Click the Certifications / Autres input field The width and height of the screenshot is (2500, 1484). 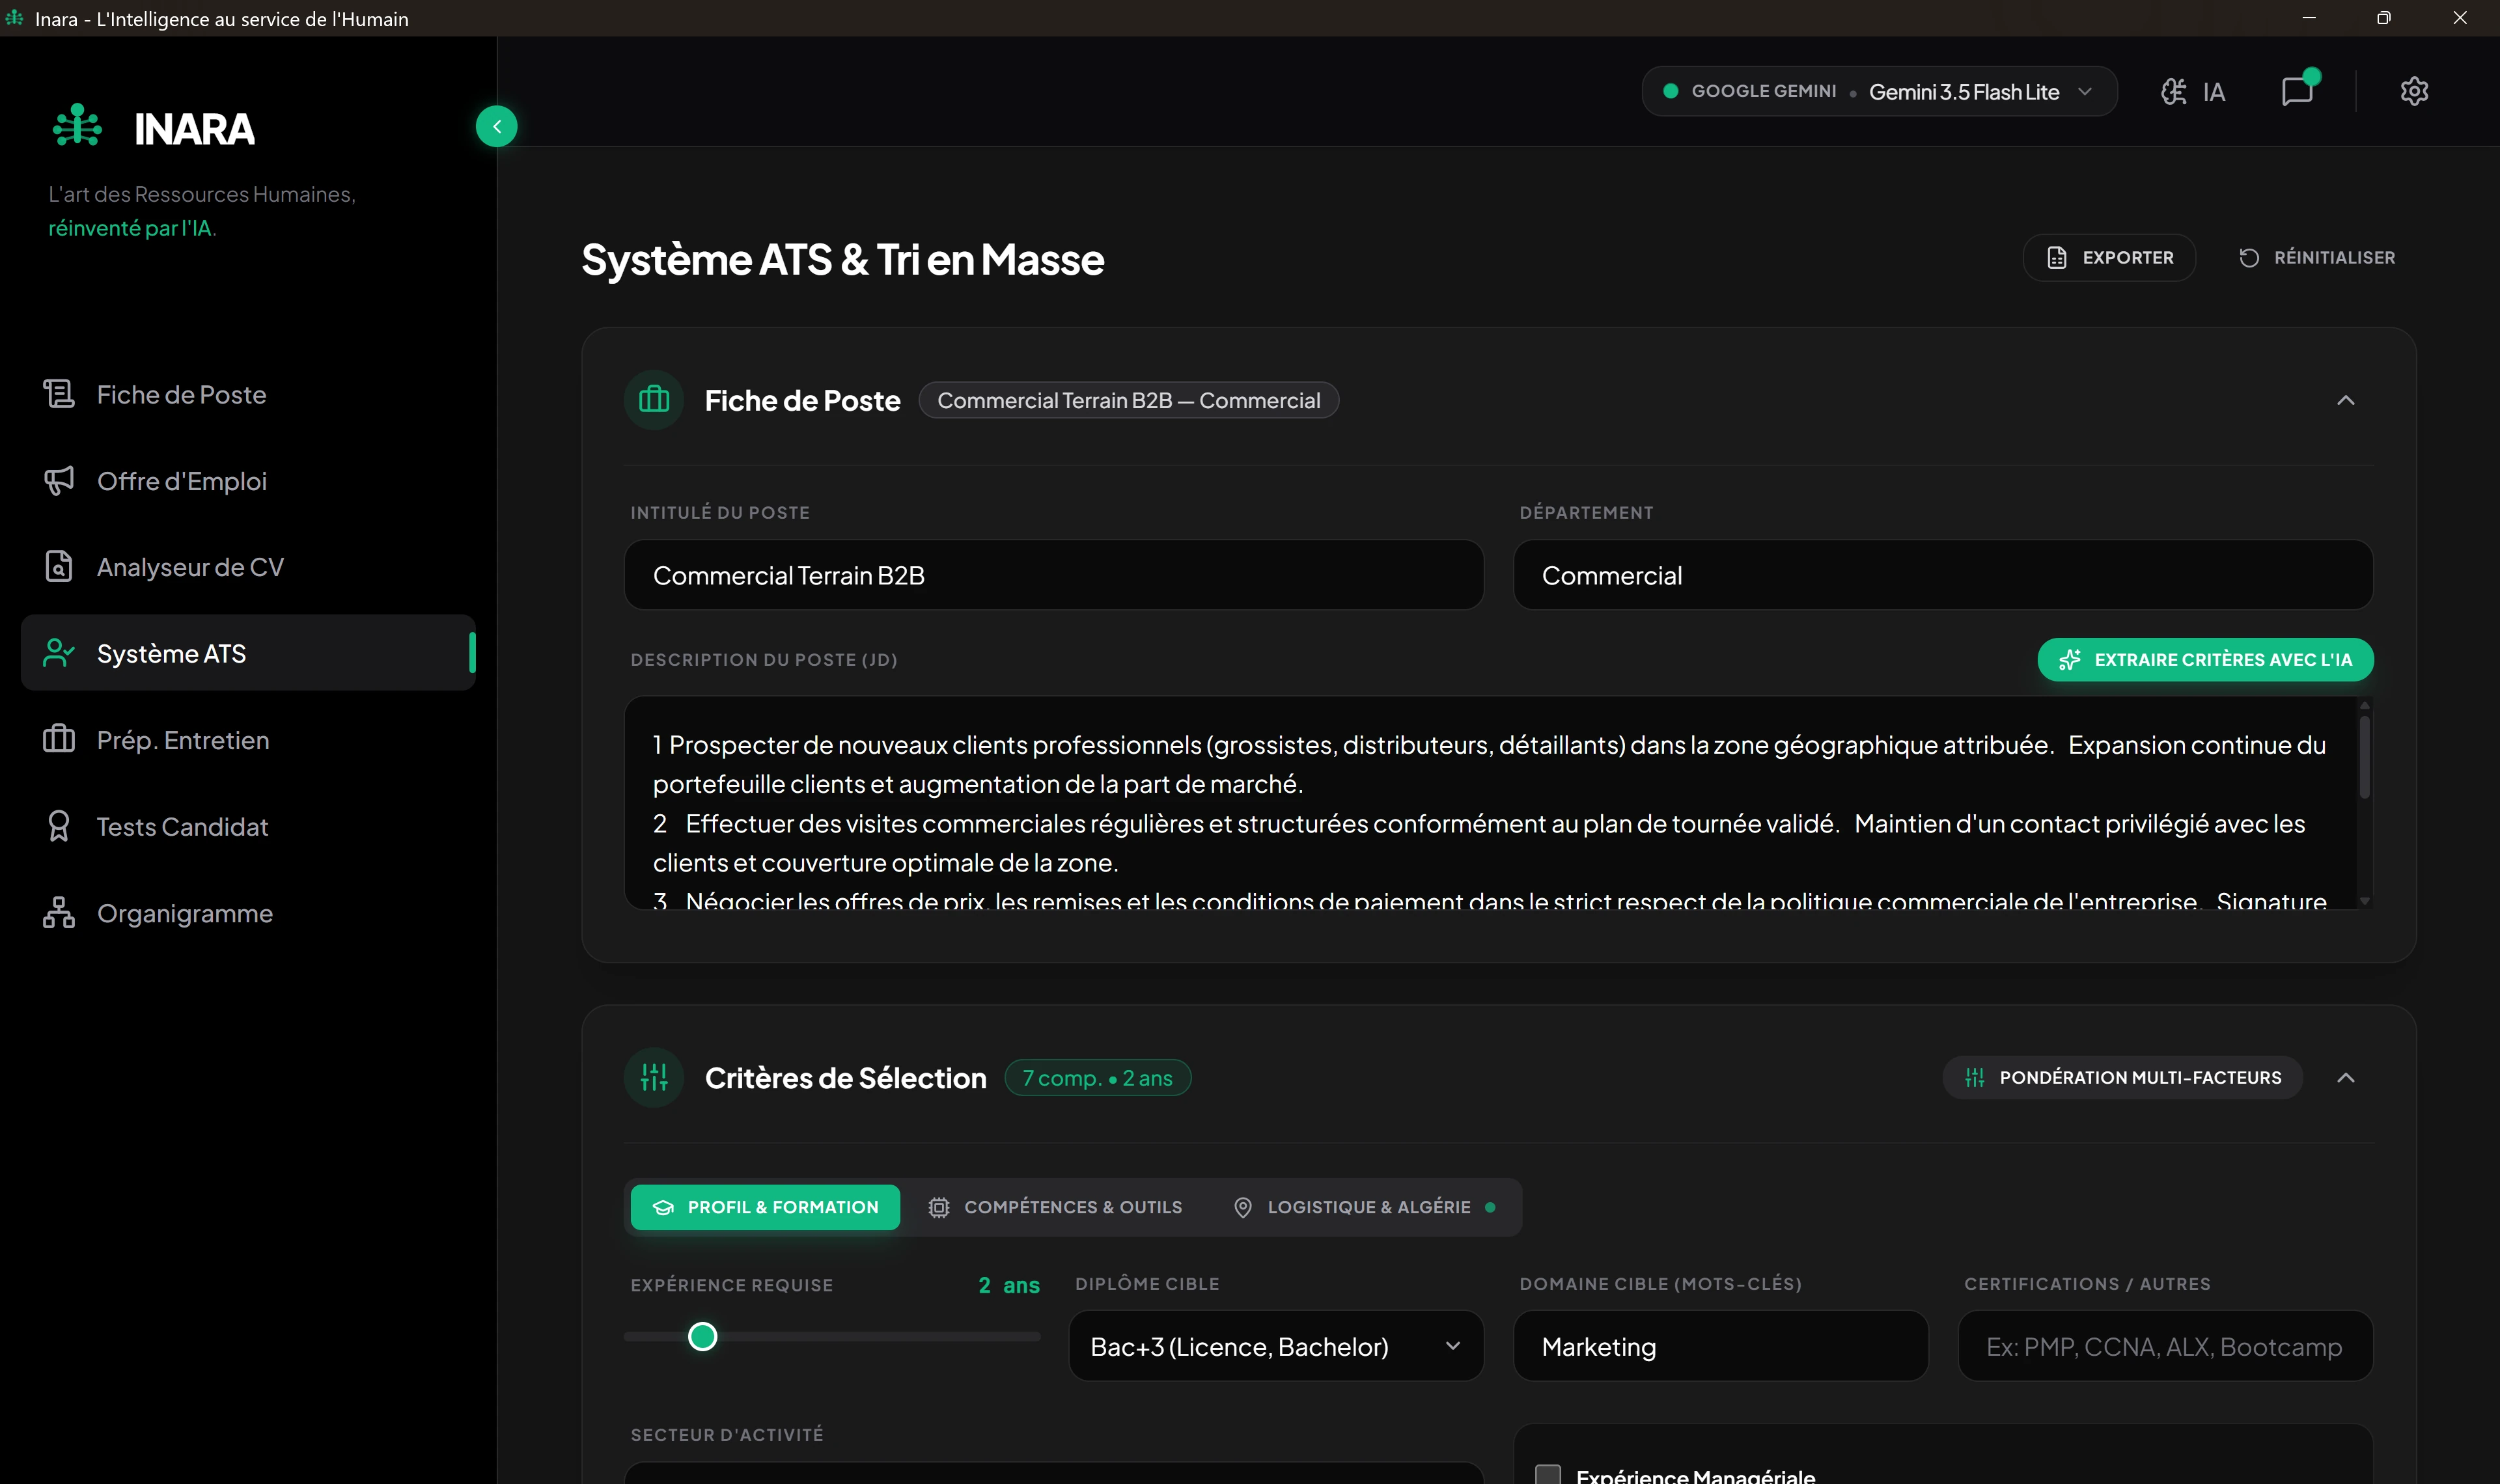tap(2165, 1346)
